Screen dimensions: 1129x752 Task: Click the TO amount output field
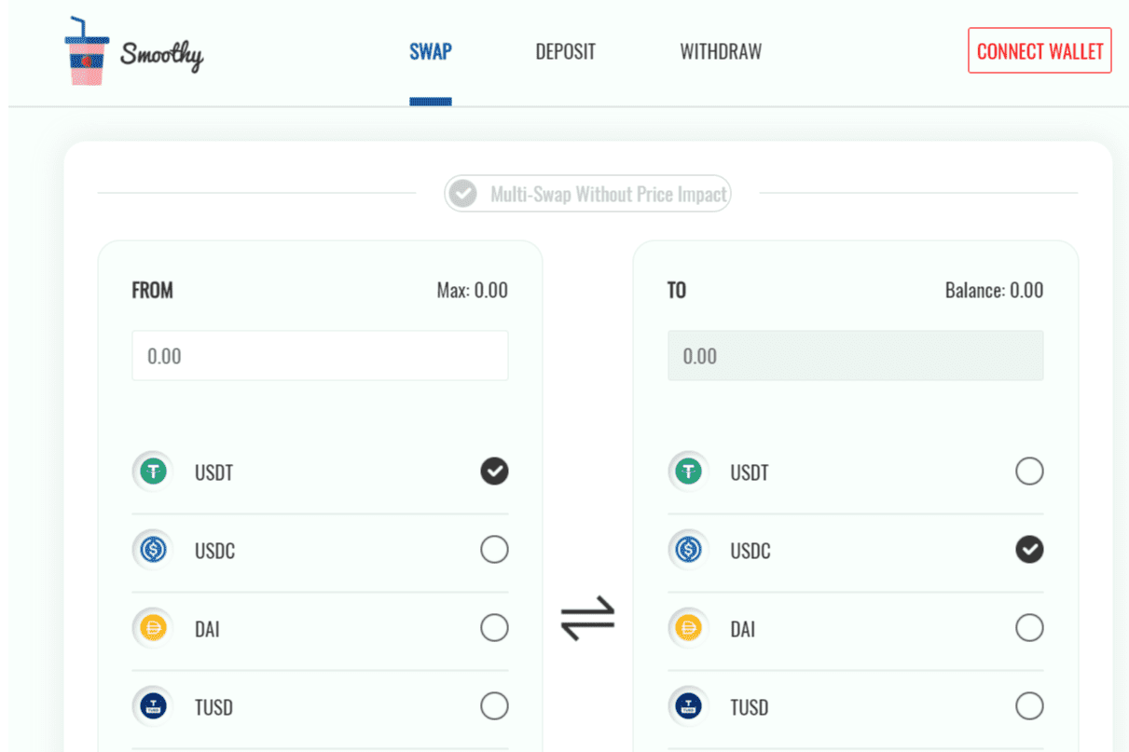coord(855,356)
